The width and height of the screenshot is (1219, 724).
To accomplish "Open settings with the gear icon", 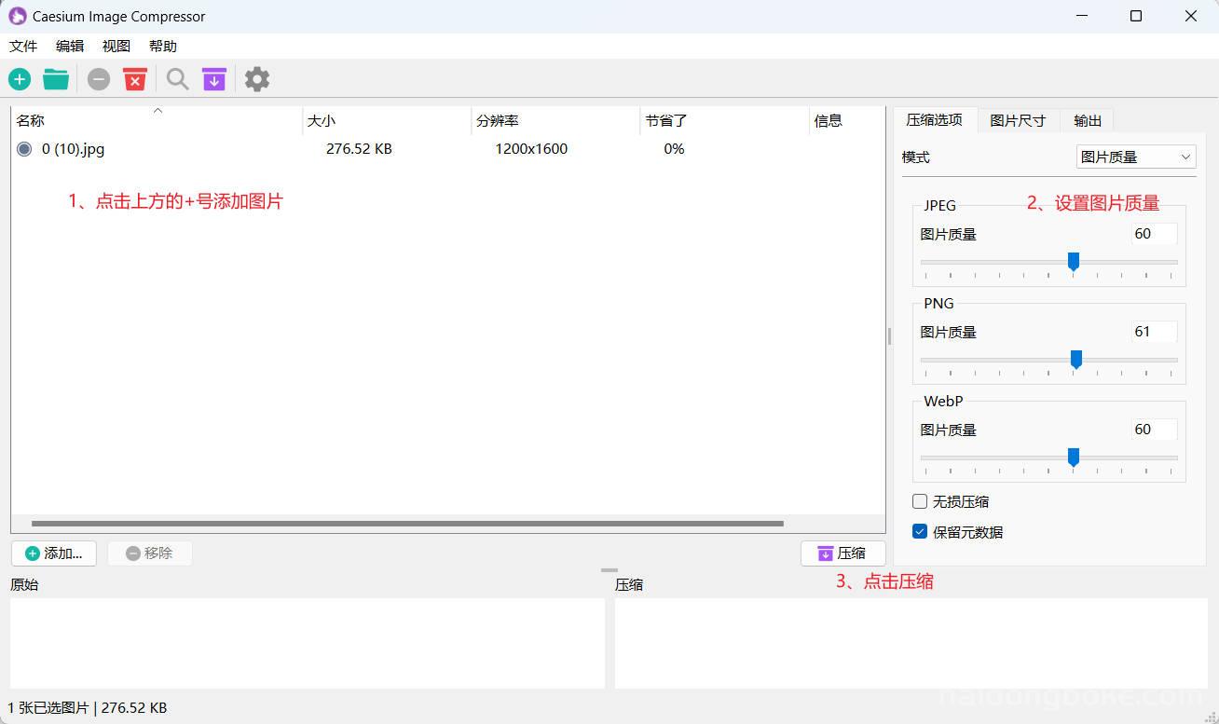I will click(x=257, y=79).
